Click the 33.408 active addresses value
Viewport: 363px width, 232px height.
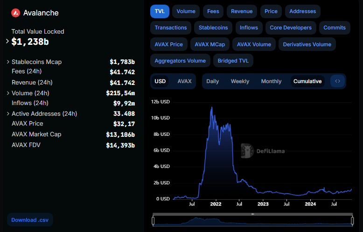124,114
